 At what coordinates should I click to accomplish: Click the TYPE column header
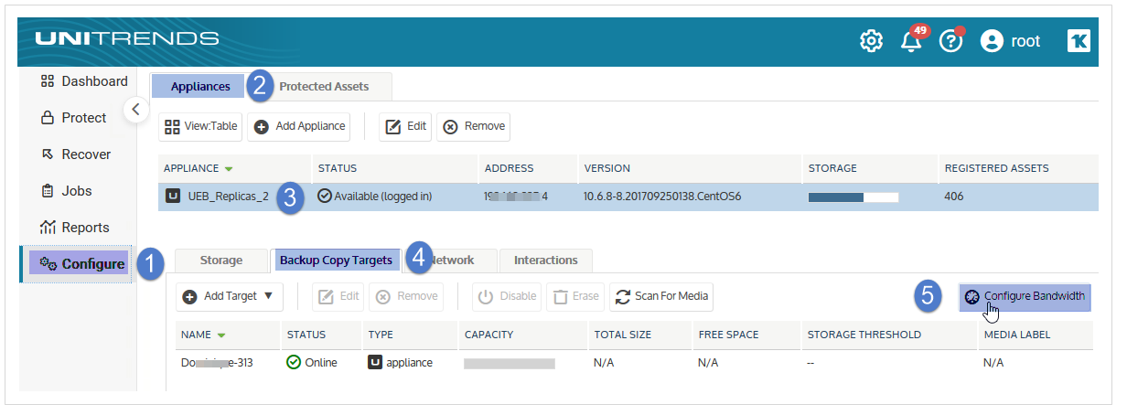(381, 335)
